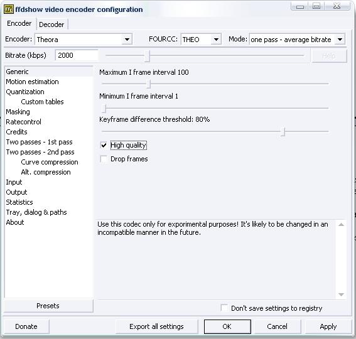Screen dimensions: 356x339
Task: Select Generic in the settings list
Action: 48,72
